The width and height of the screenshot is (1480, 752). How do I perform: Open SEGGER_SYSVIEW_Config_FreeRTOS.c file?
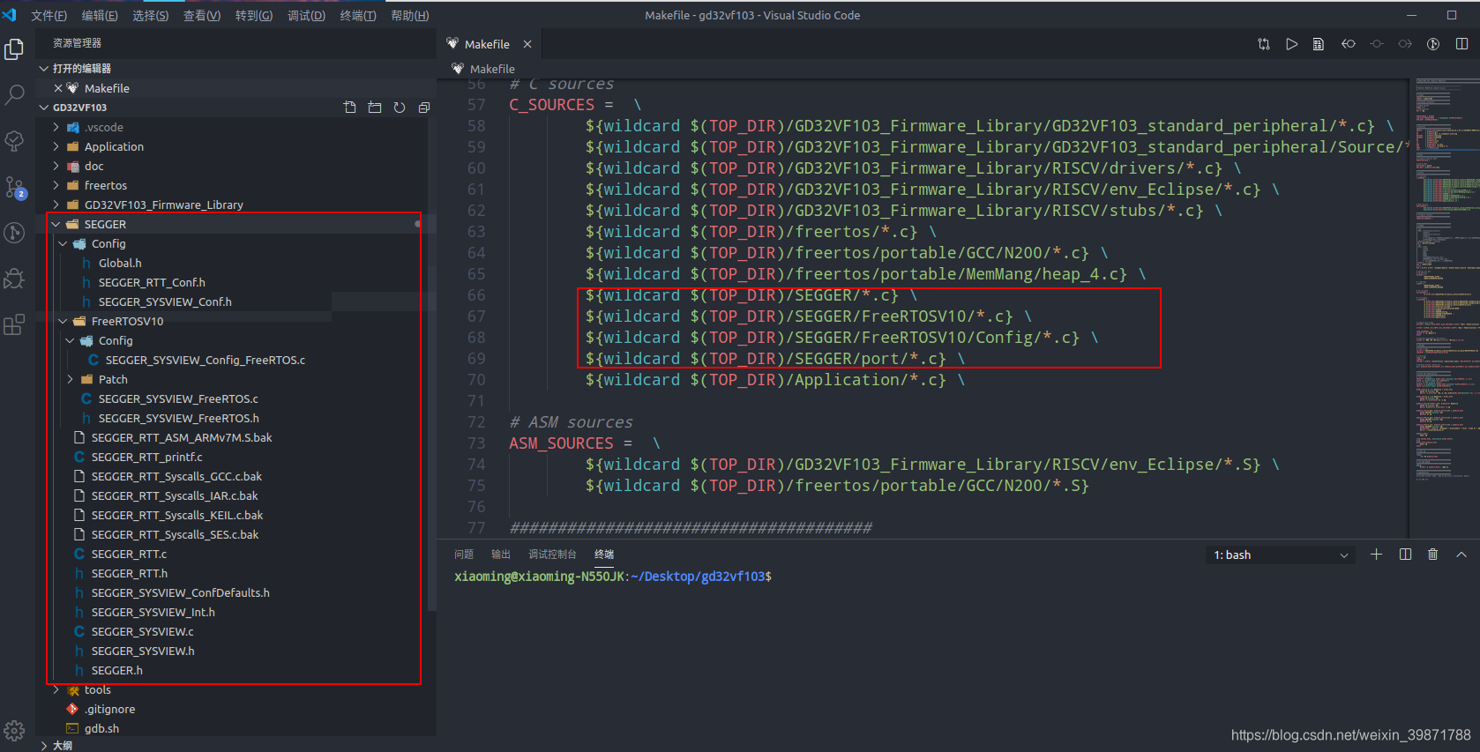pyautogui.click(x=206, y=360)
